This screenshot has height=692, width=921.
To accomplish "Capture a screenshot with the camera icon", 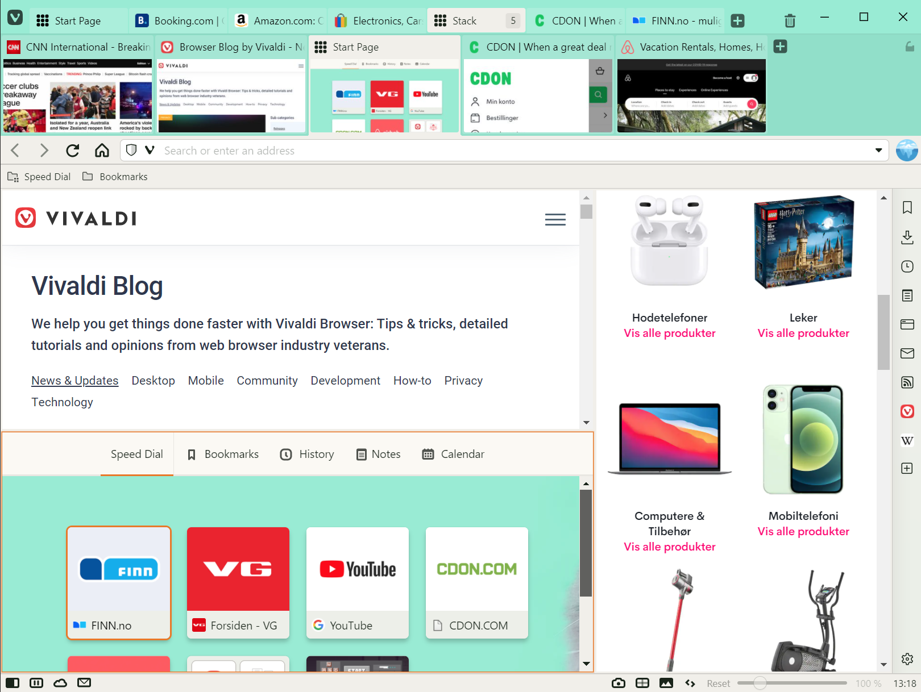I will pyautogui.click(x=618, y=683).
